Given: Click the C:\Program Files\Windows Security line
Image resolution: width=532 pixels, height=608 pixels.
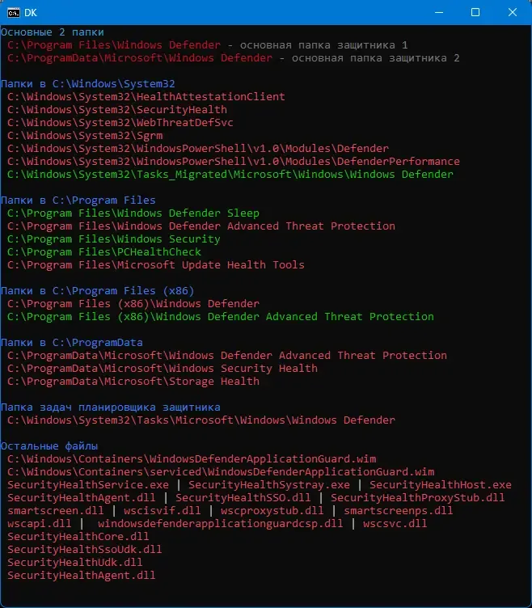Looking at the screenshot, I should click(x=114, y=239).
